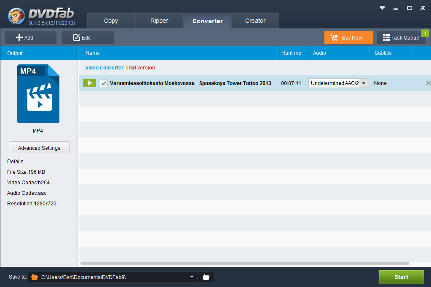Click Audio Codec:aac detail
This screenshot has height=287, width=431.
27,193
